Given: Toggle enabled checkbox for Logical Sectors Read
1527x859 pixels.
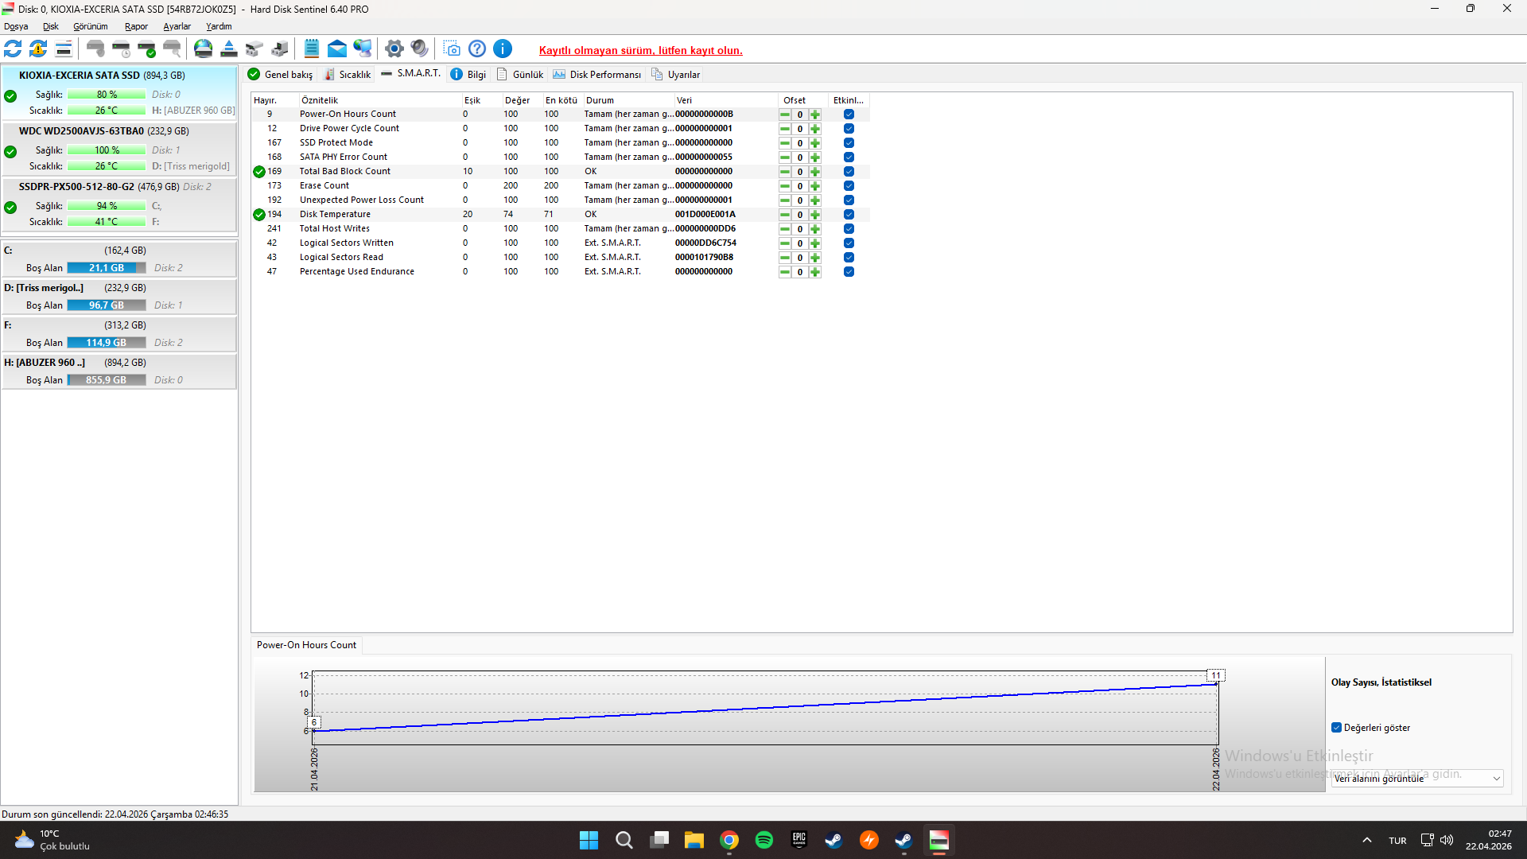Looking at the screenshot, I should 849,258.
